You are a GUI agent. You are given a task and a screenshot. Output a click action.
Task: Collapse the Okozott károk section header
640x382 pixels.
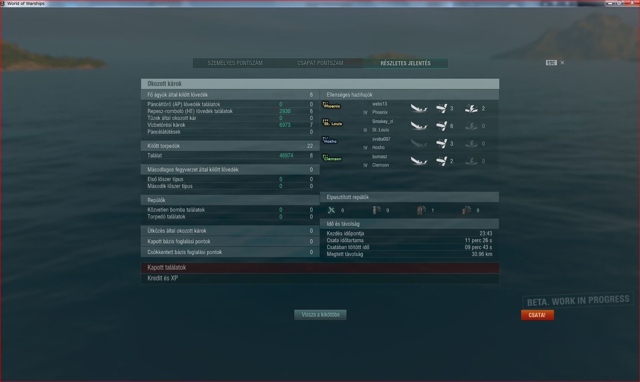[x=320, y=84]
